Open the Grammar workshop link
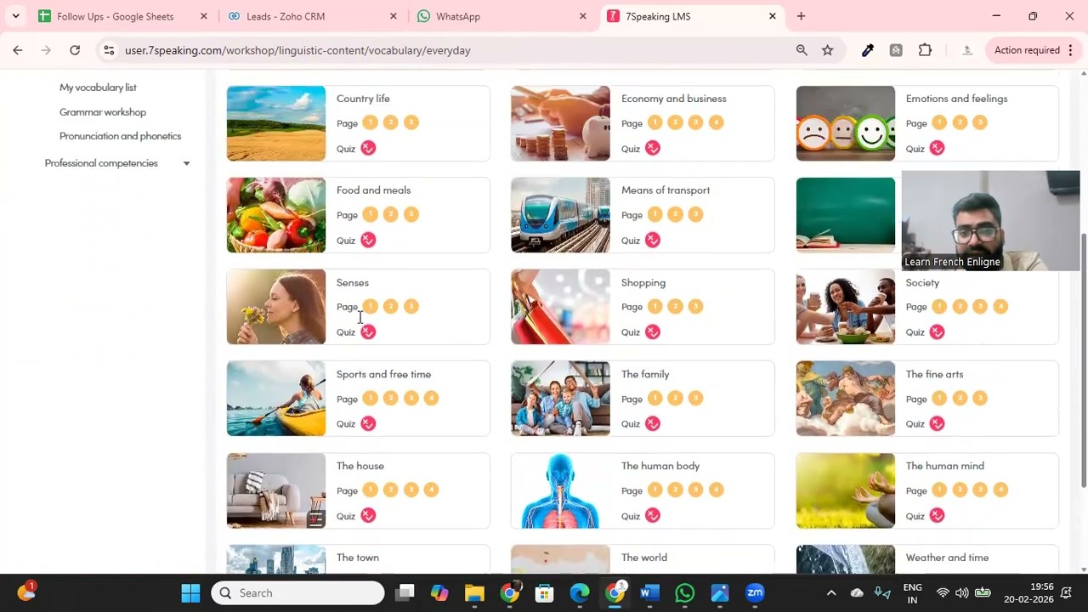This screenshot has width=1088, height=612. click(x=103, y=112)
